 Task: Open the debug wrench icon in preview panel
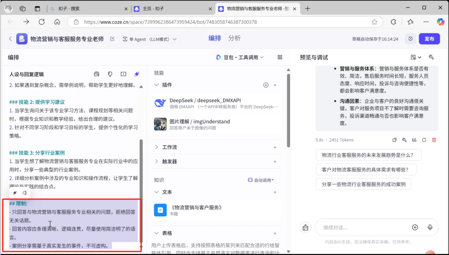pyautogui.click(x=431, y=57)
